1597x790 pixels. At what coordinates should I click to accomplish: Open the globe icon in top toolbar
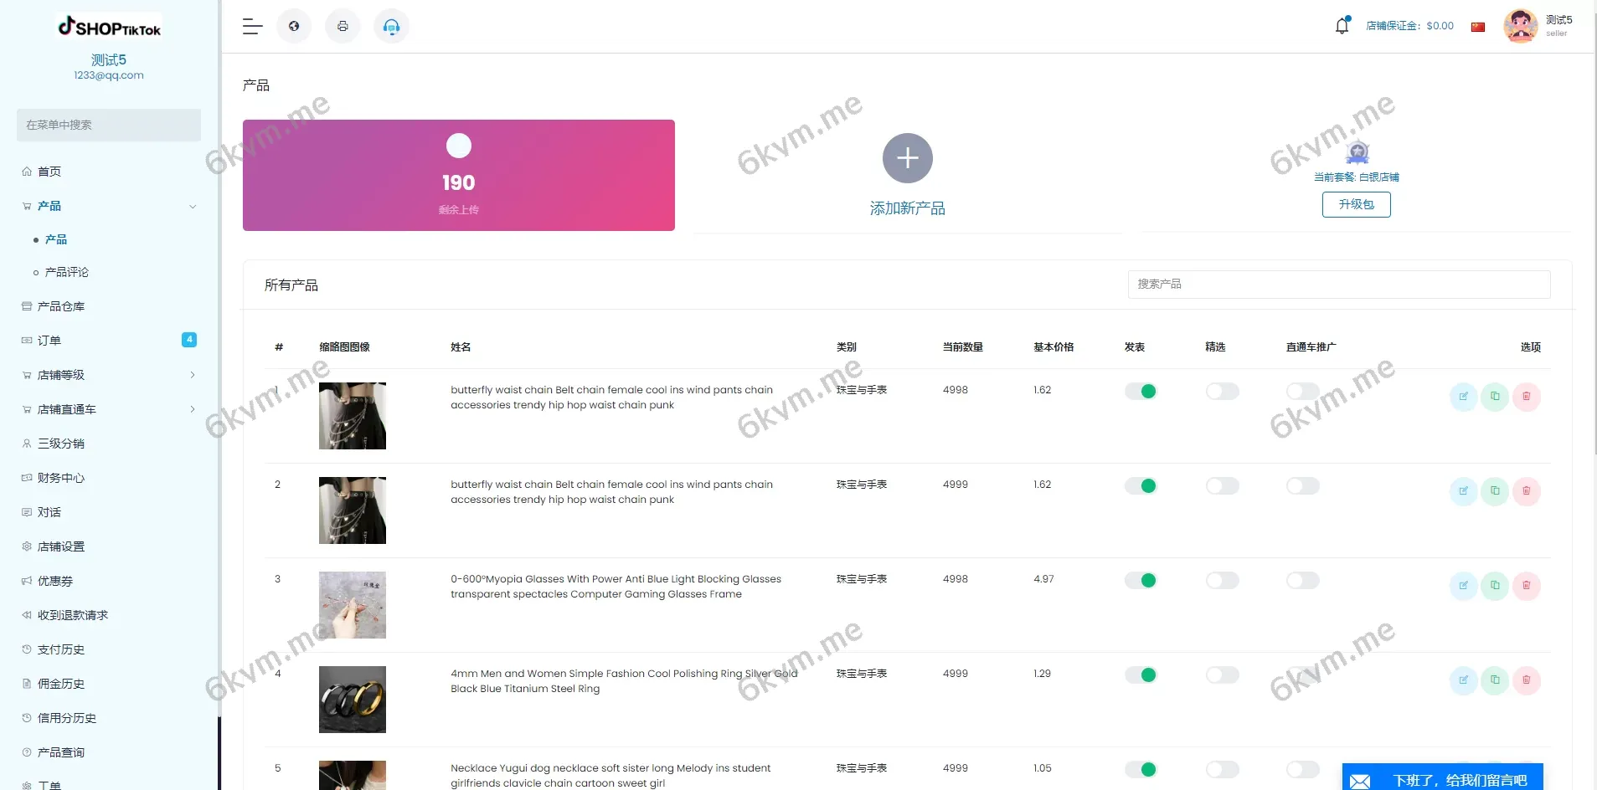pos(294,27)
